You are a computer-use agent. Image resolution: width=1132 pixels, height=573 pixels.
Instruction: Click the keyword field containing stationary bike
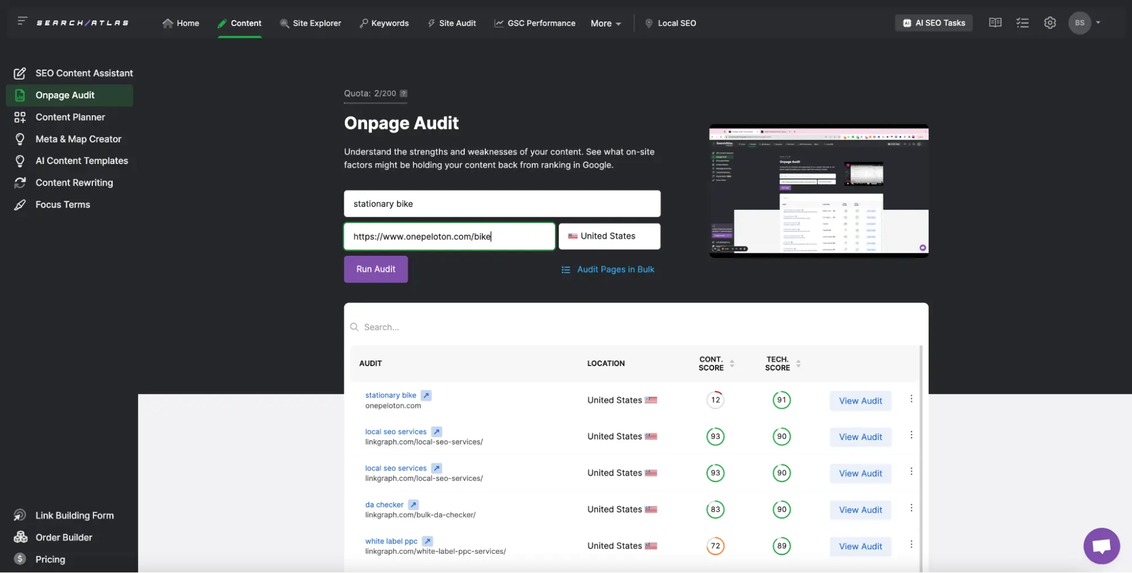point(502,204)
